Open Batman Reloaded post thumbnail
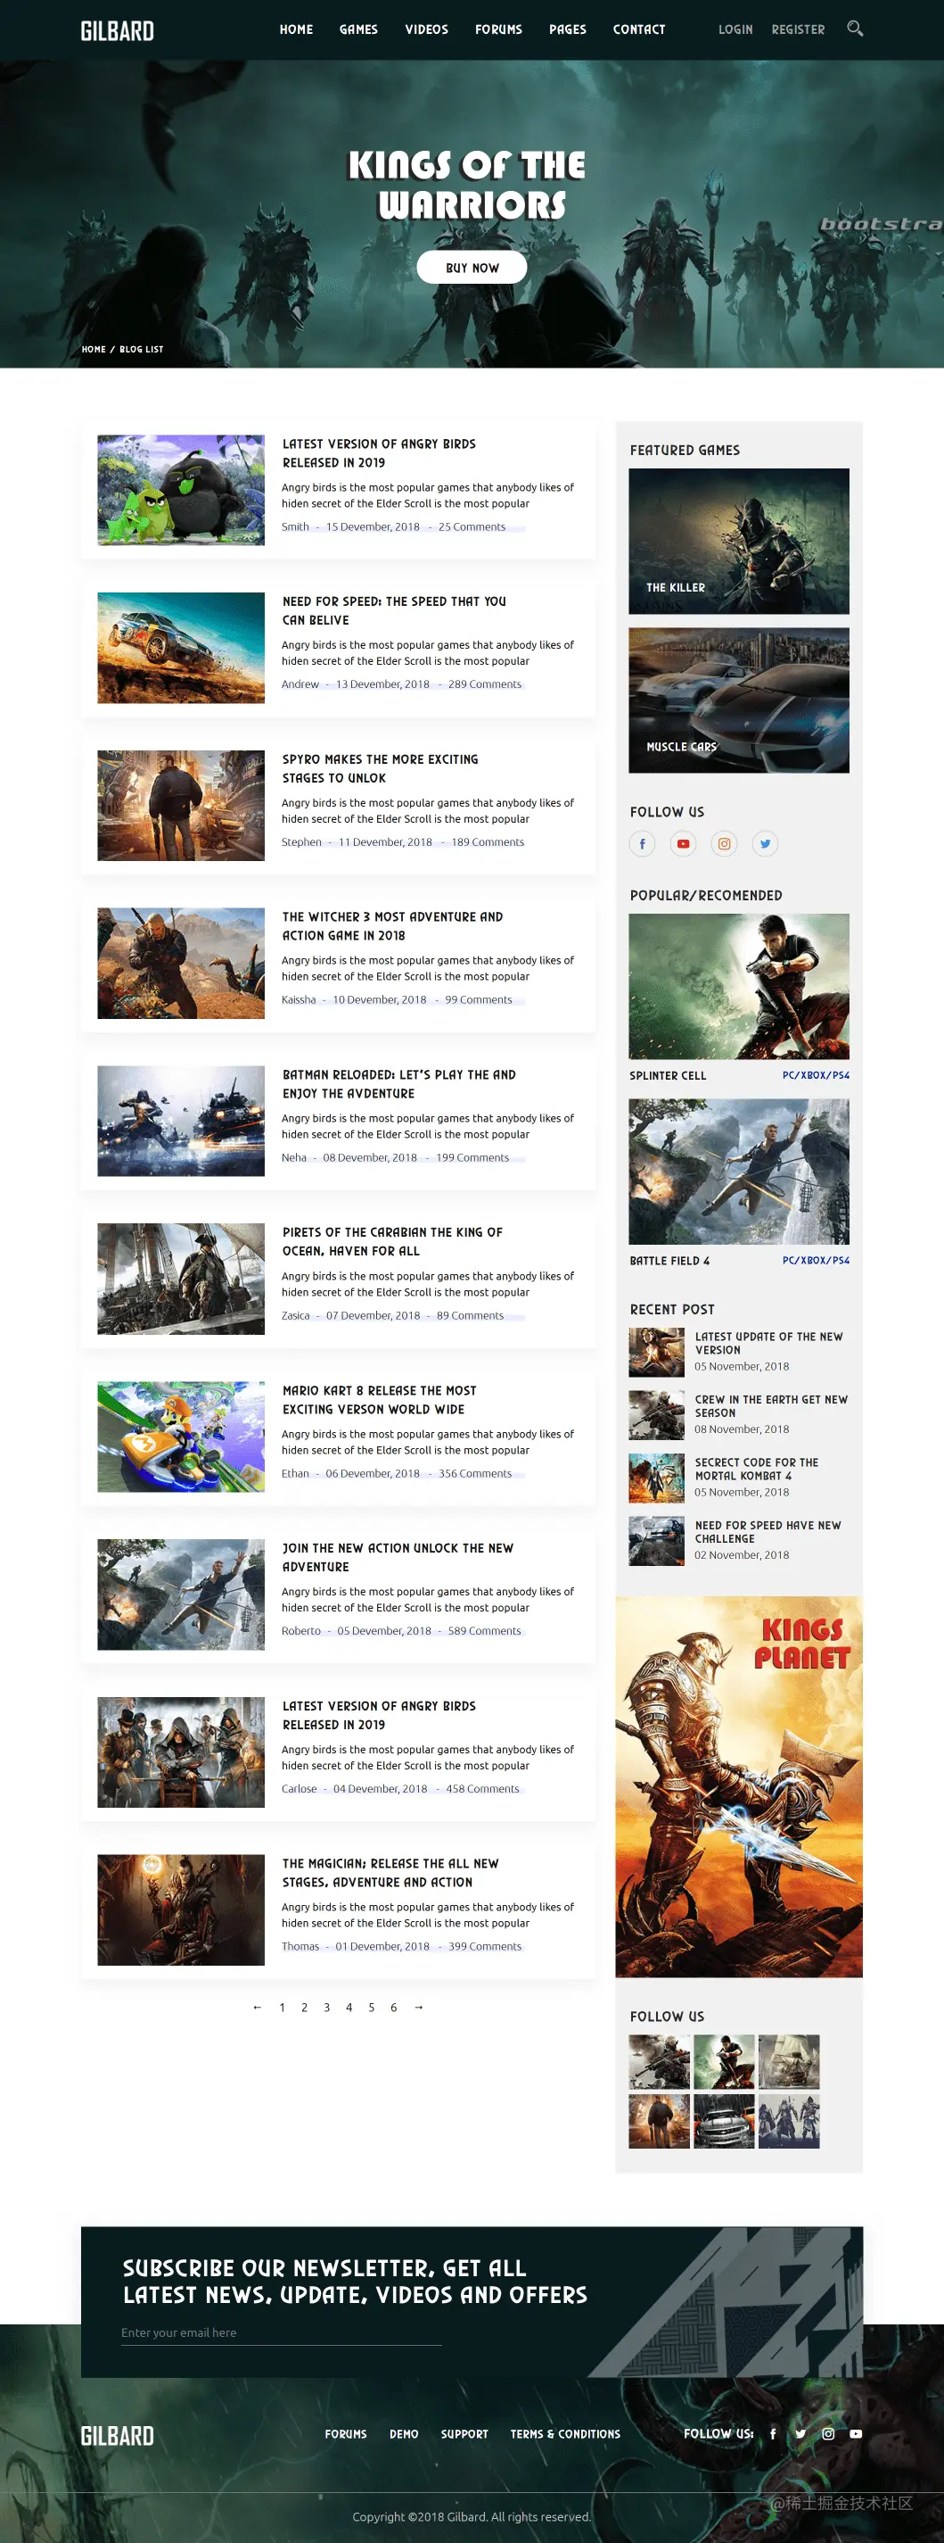 181,1122
